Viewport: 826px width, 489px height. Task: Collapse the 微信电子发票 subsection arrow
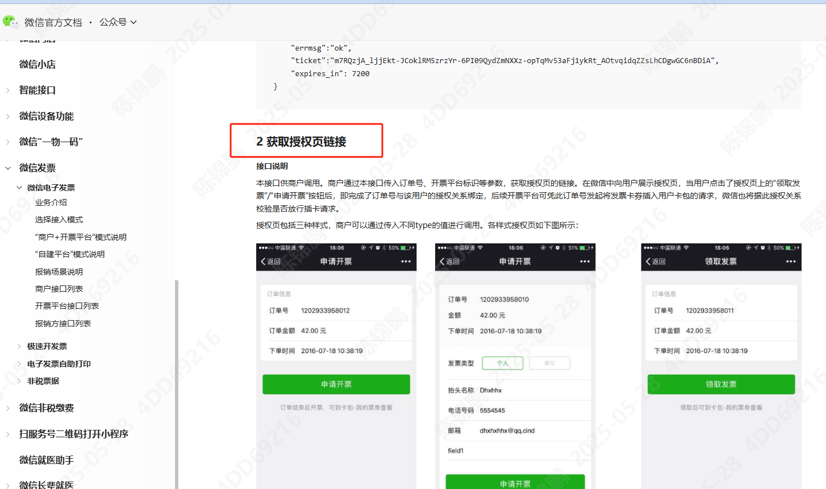pyautogui.click(x=19, y=188)
